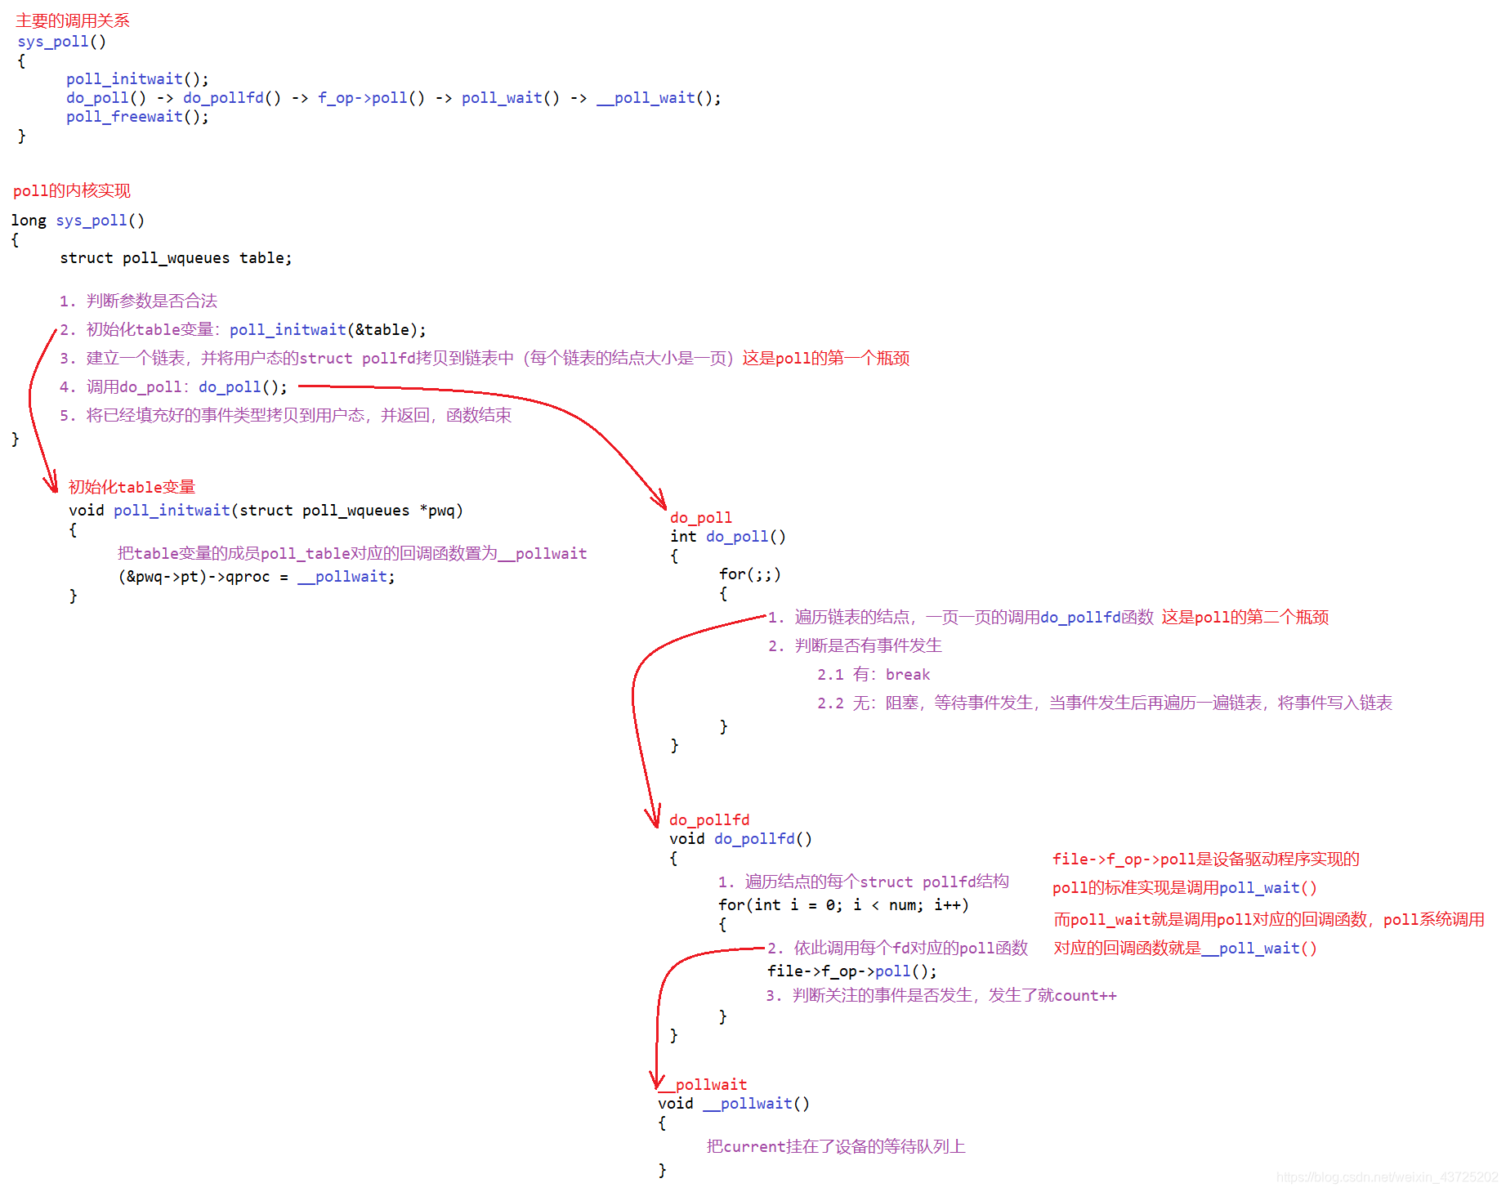Click '2.2 无: 阻塞, 等待事件发生' line
The height and width of the screenshot is (1192, 1506).
click(x=1105, y=703)
